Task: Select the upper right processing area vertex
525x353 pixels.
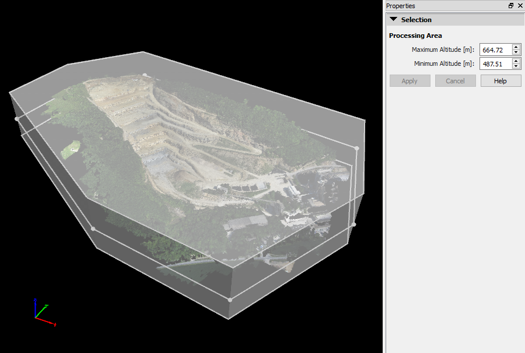Action: 356,148
